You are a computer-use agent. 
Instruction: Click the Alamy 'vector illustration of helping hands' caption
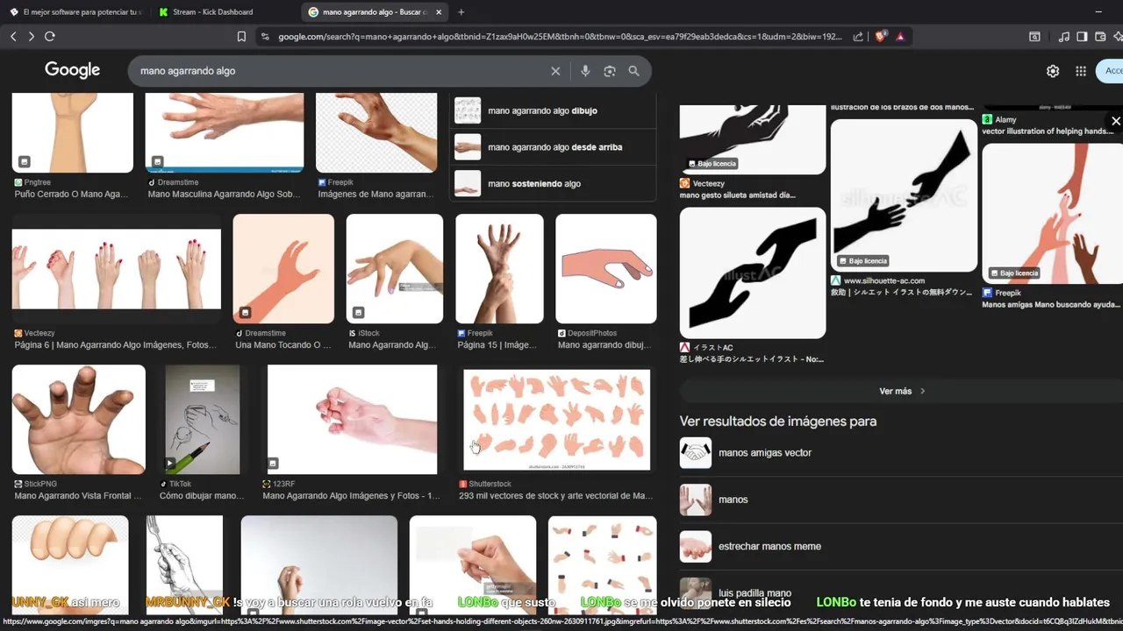click(x=1048, y=131)
